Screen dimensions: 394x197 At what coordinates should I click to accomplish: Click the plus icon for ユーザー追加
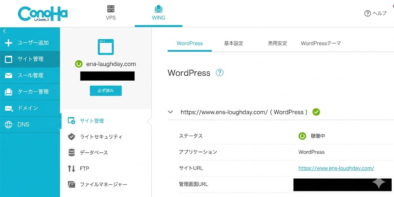tap(8, 43)
